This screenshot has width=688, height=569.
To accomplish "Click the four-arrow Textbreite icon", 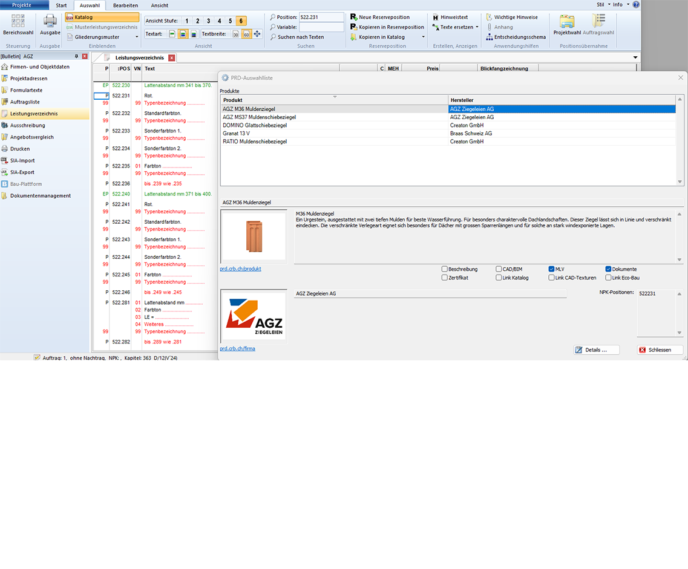I will coord(257,34).
